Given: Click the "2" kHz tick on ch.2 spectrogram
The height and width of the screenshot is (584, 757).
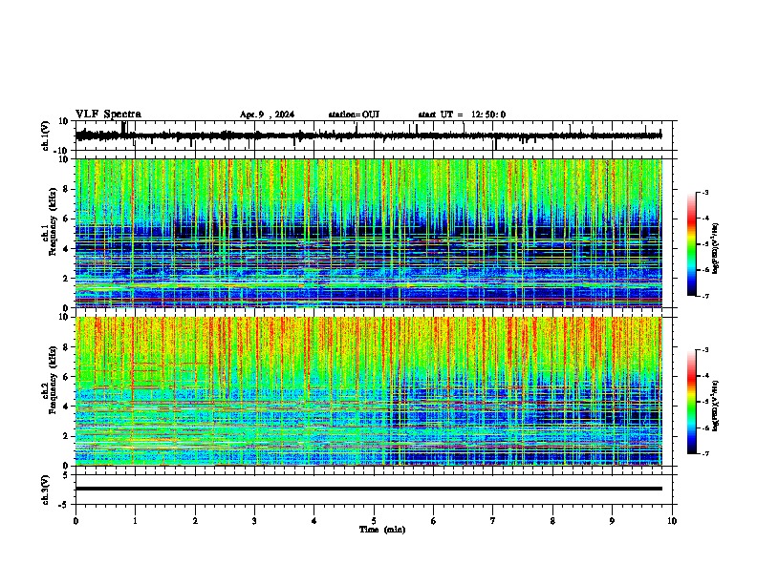Looking at the screenshot, I should 67,436.
